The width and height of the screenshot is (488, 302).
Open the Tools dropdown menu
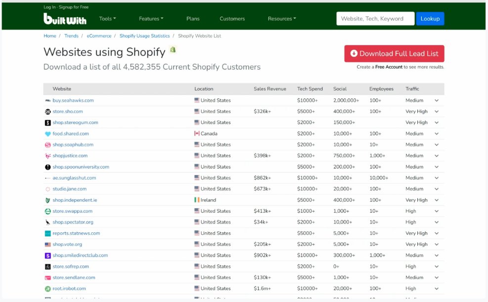pos(107,19)
